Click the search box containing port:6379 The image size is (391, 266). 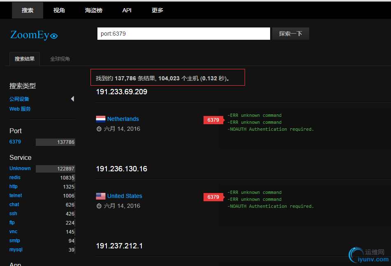point(183,34)
